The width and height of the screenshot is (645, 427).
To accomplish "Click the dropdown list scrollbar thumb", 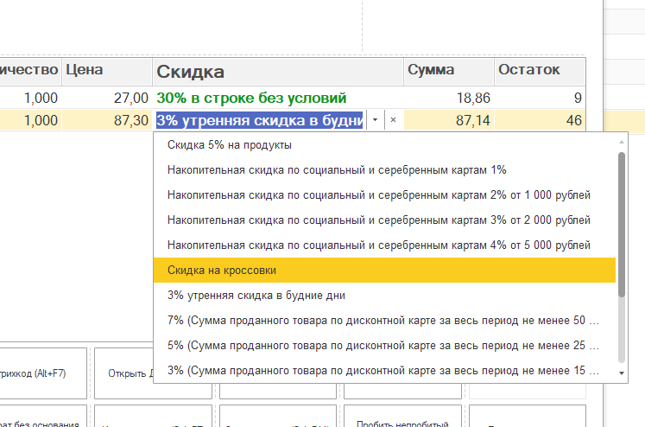I will [622, 225].
